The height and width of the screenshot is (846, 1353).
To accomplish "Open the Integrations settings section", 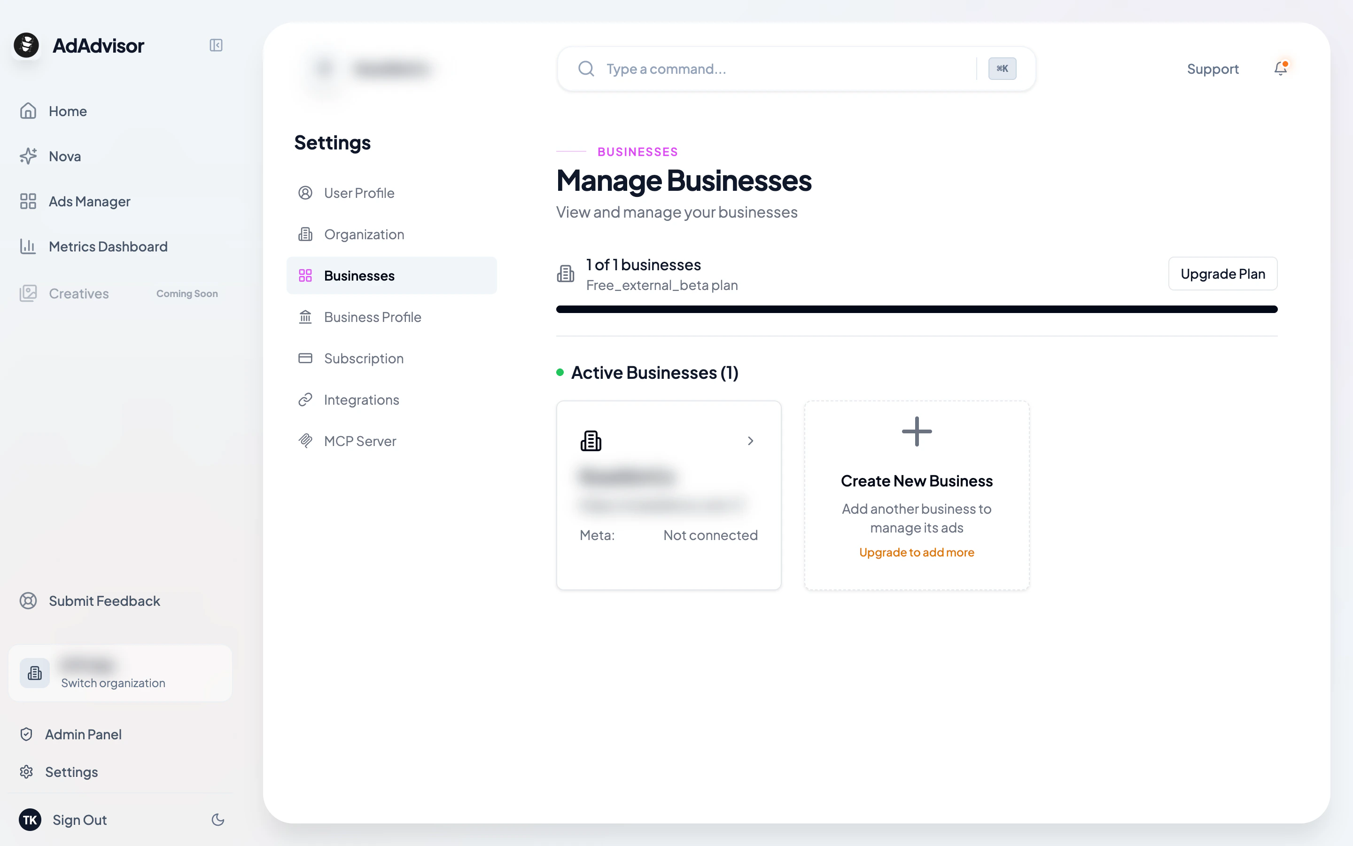I will (x=361, y=399).
